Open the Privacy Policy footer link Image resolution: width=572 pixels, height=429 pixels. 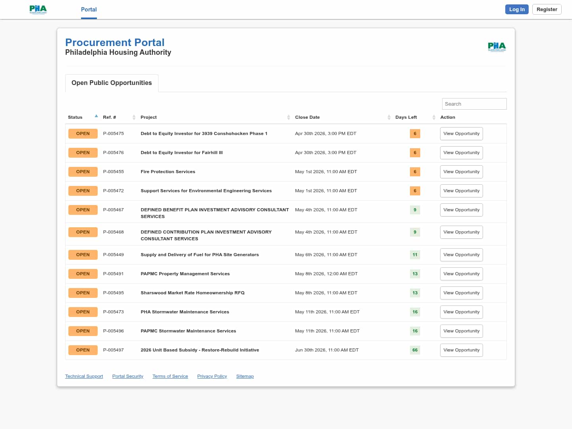tap(212, 376)
